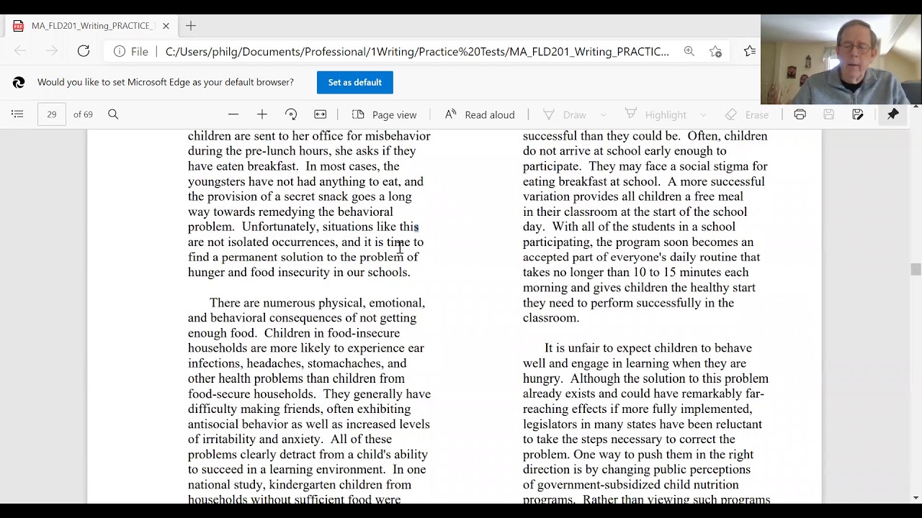Viewport: 922px width, 518px height.
Task: Click the page number field showing 29
Action: 52,114
